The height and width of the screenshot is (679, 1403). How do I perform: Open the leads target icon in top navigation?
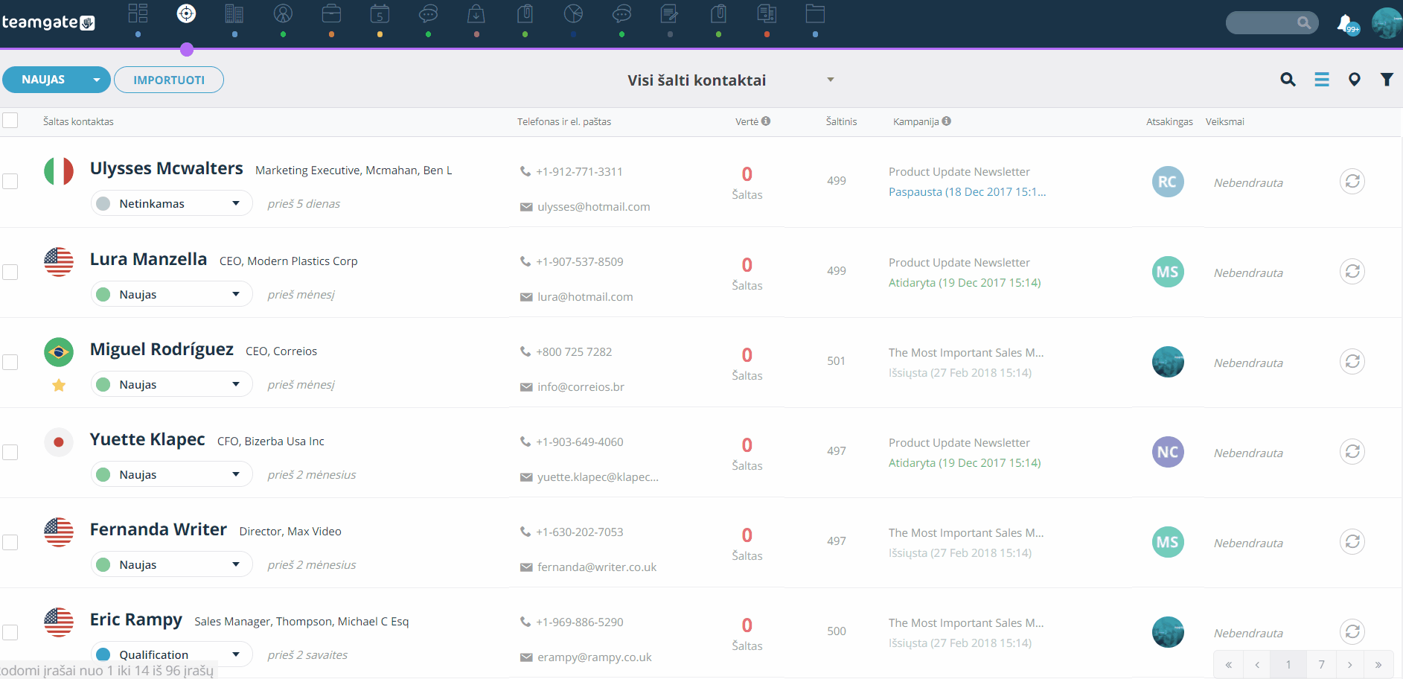(186, 13)
